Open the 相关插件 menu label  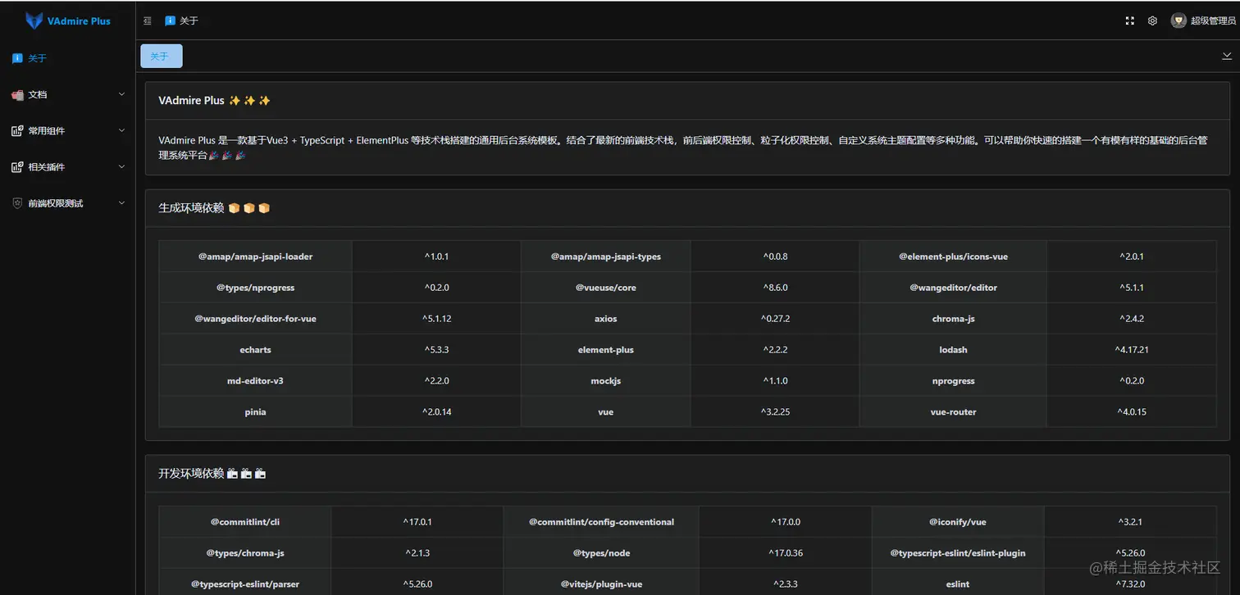tap(47, 167)
